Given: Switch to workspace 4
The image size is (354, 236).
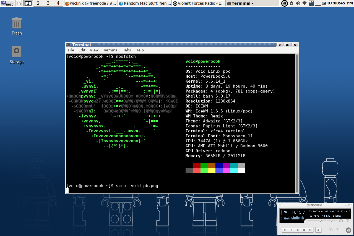Looking at the screenshot, I should click(x=58, y=3).
